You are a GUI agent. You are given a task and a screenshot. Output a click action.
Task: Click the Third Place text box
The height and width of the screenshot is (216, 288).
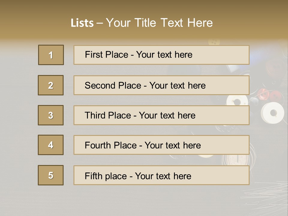coord(161,115)
